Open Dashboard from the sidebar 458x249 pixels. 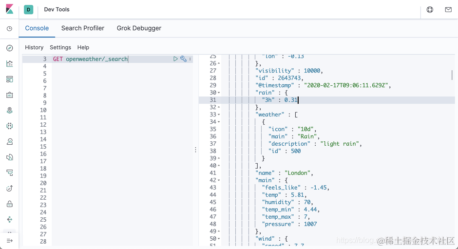(x=10, y=79)
